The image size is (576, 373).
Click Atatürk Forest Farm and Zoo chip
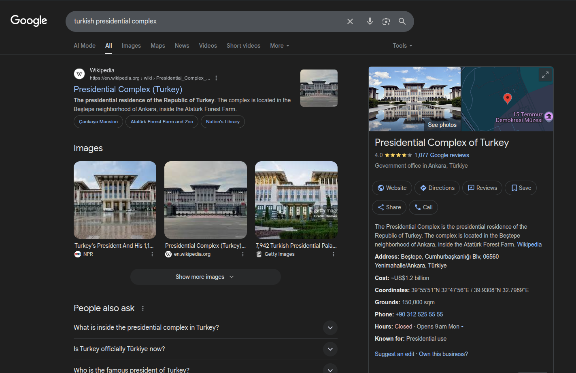coord(162,122)
